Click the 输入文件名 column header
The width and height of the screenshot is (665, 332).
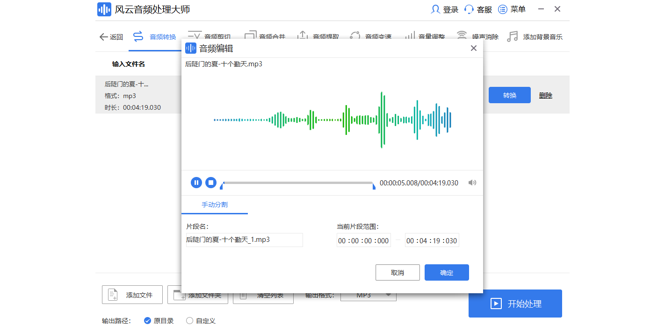tap(129, 64)
